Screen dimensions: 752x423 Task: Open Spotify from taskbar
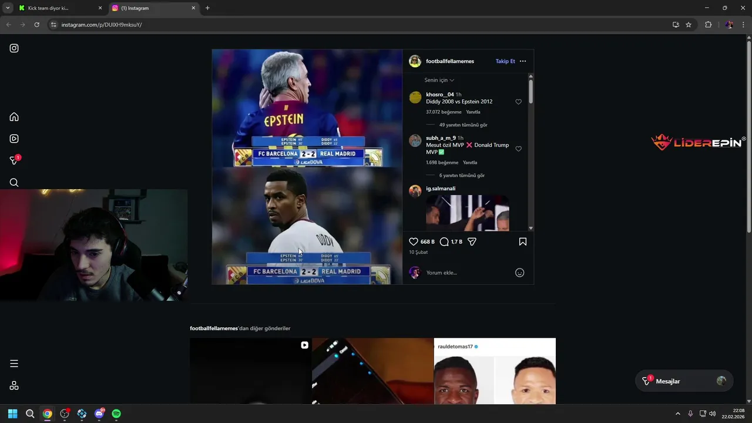(x=116, y=414)
